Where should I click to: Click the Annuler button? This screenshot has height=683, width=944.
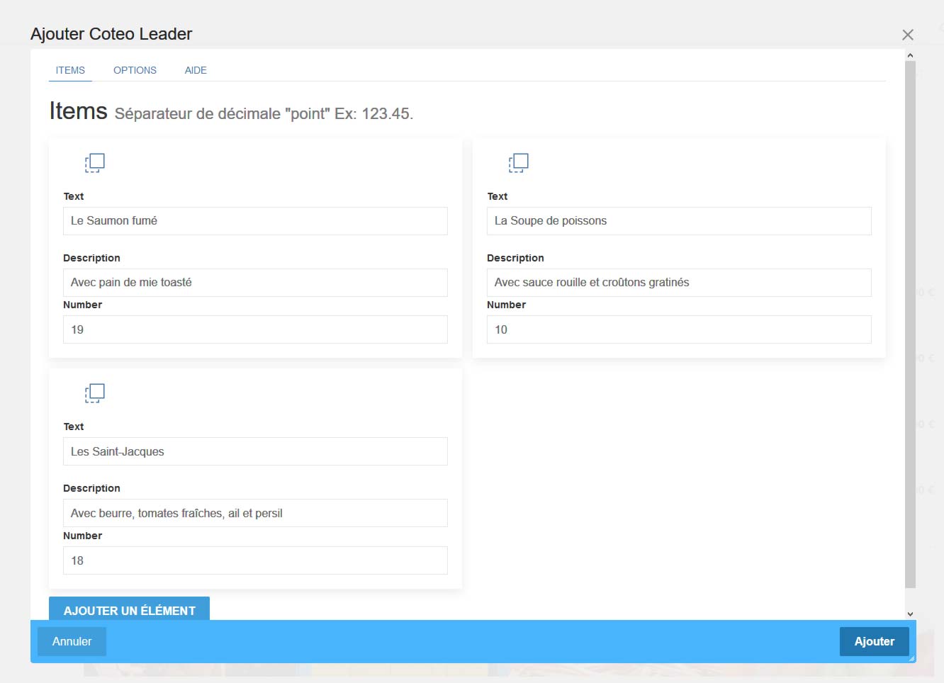(72, 641)
